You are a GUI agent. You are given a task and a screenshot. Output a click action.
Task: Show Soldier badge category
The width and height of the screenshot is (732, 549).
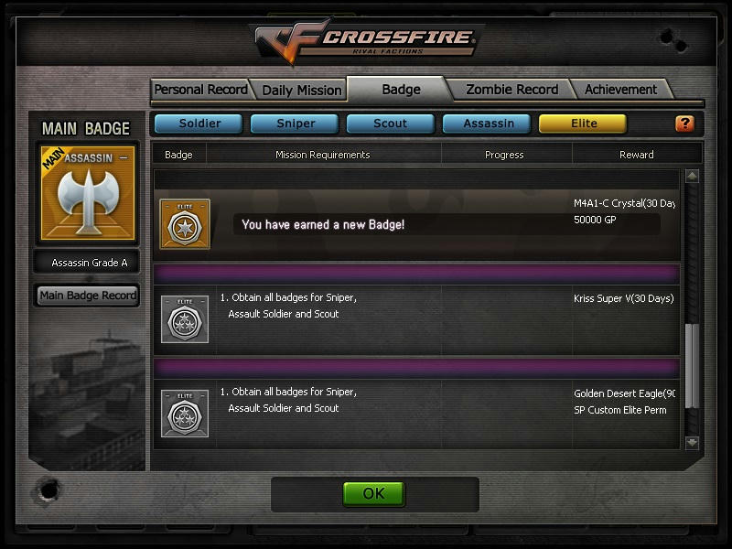(x=199, y=124)
